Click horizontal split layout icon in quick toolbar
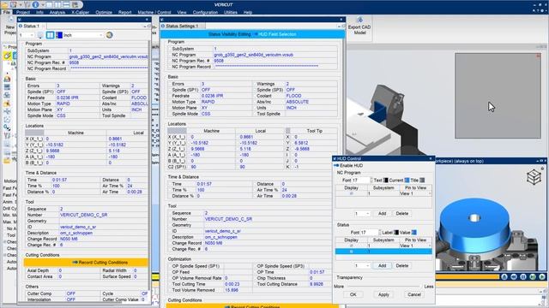The image size is (549, 308). coord(66,4)
